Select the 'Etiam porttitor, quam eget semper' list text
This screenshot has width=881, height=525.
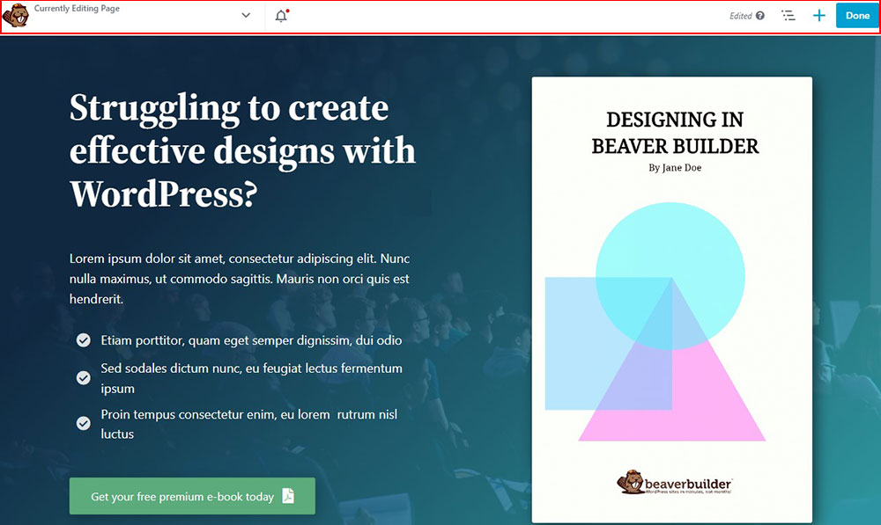click(251, 340)
